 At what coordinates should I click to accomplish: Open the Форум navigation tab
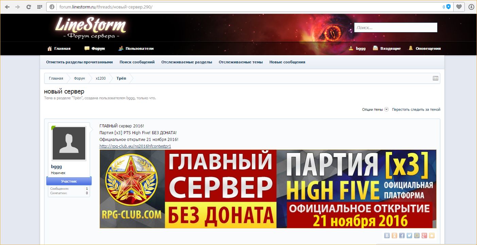point(94,48)
